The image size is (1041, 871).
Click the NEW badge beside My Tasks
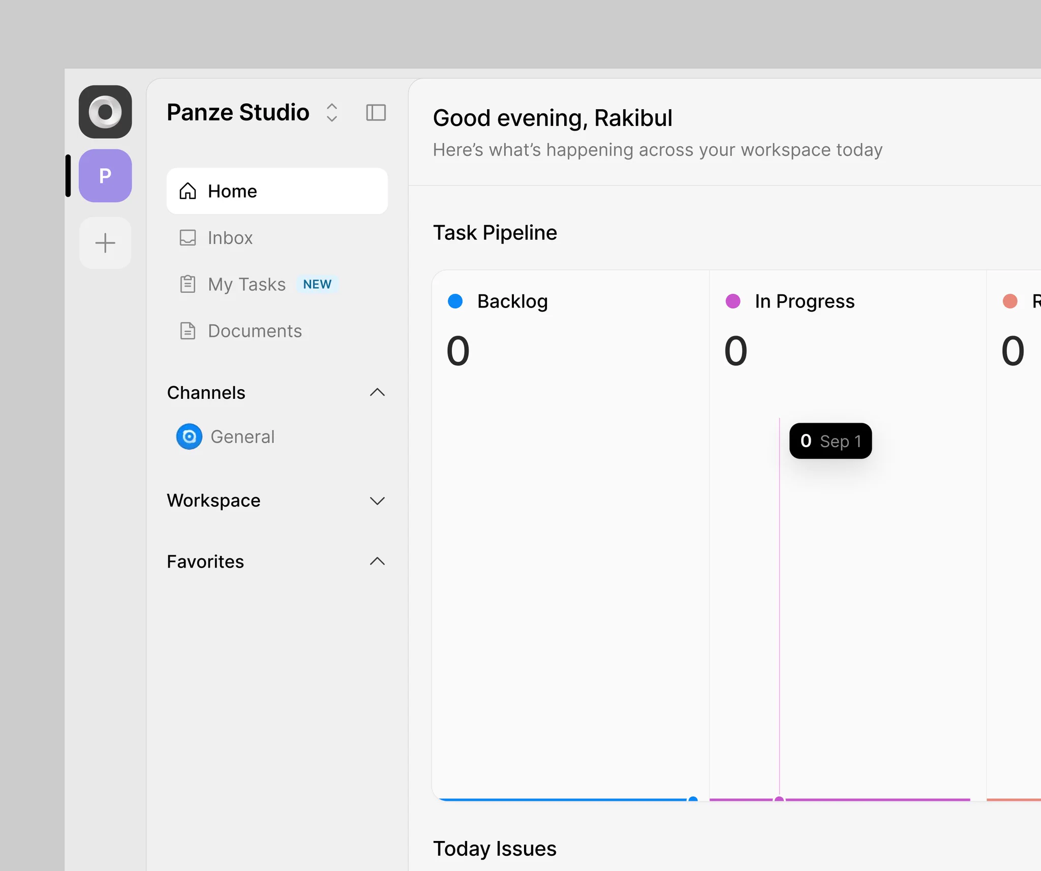[317, 284]
